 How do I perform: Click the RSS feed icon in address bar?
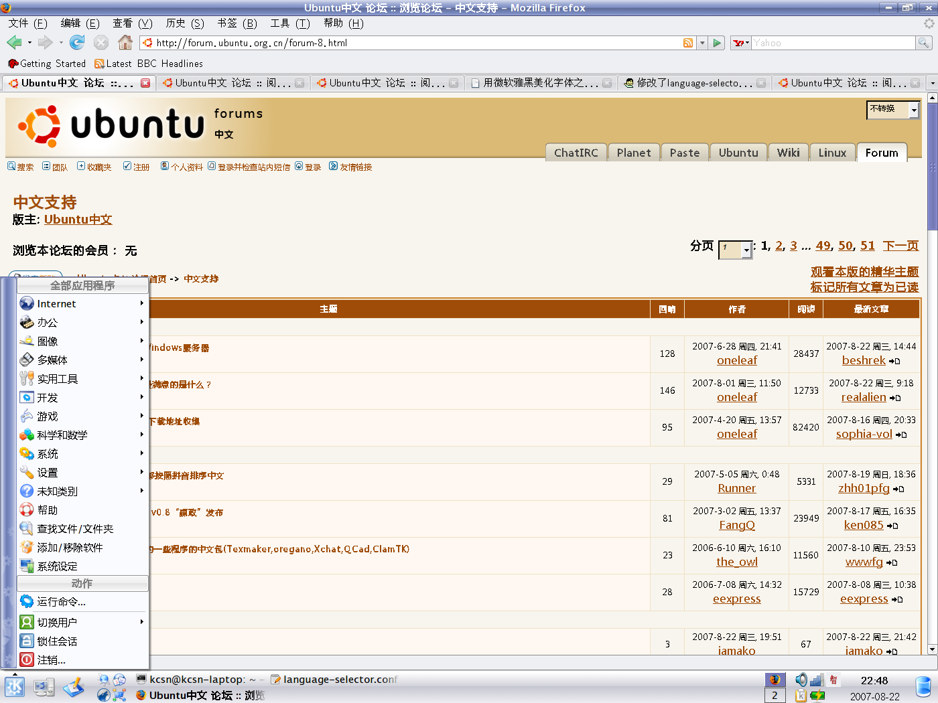[x=688, y=43]
